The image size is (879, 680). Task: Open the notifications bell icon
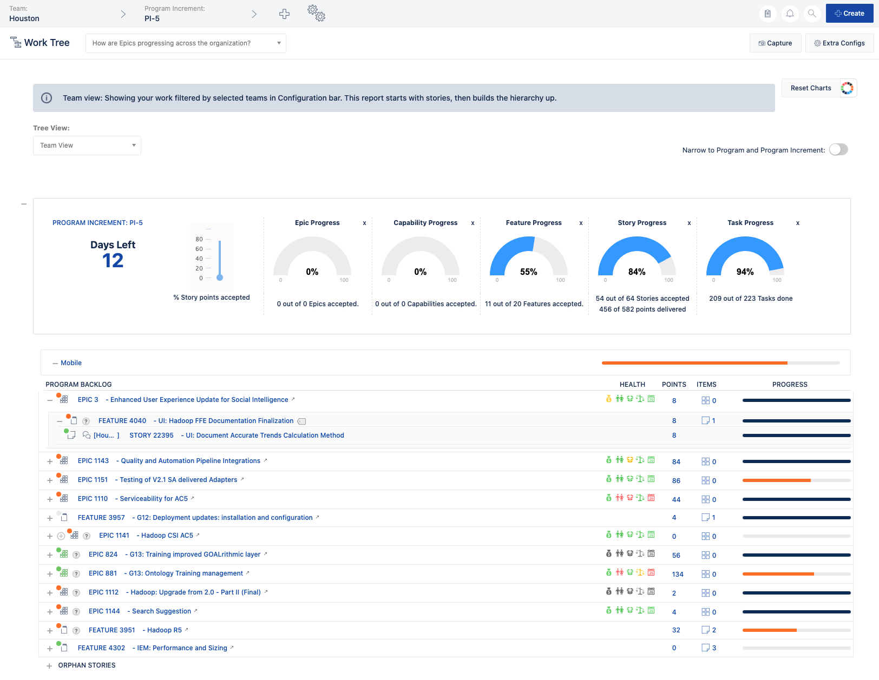[790, 14]
